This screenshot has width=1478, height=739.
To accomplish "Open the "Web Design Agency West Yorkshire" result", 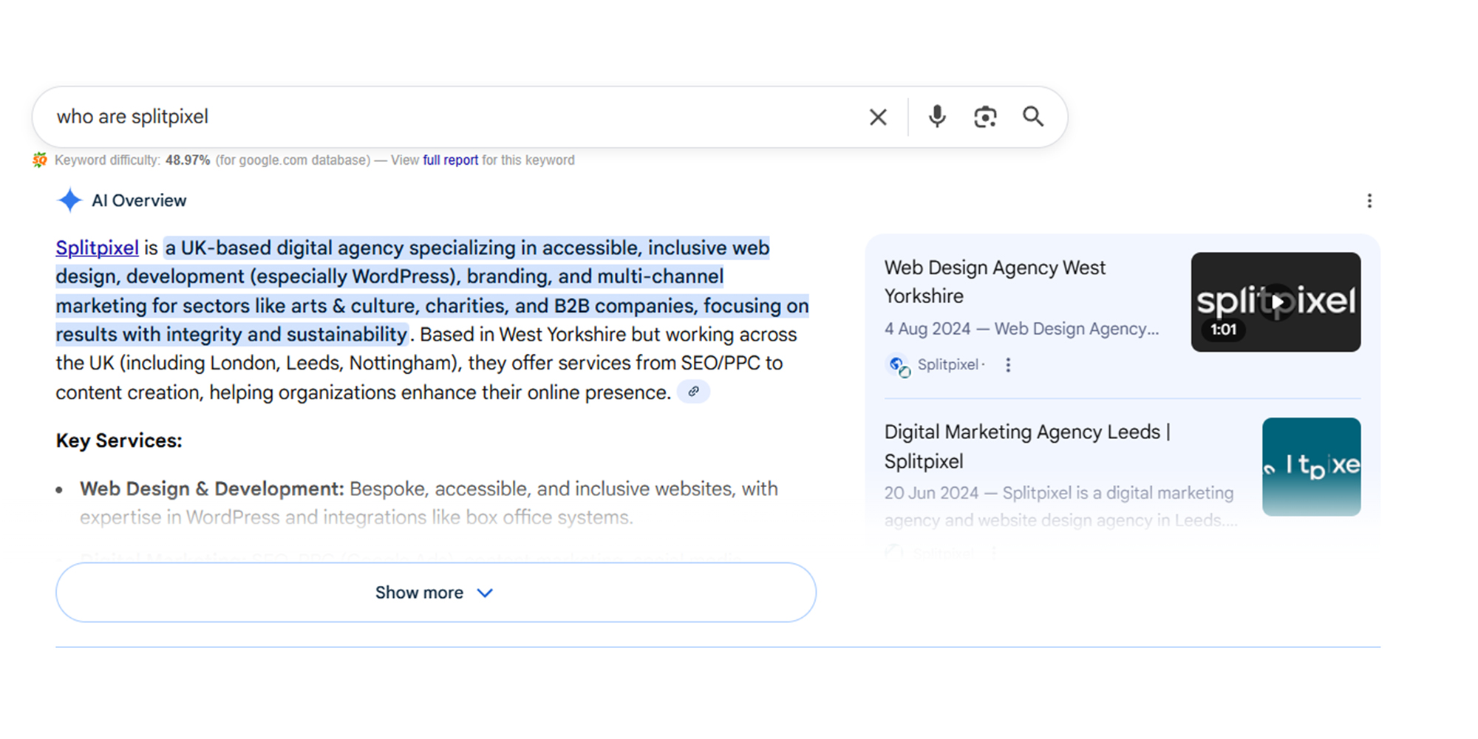I will tap(994, 282).
